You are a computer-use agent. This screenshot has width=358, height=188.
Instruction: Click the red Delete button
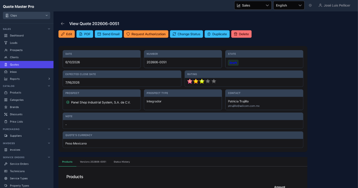click(x=241, y=34)
